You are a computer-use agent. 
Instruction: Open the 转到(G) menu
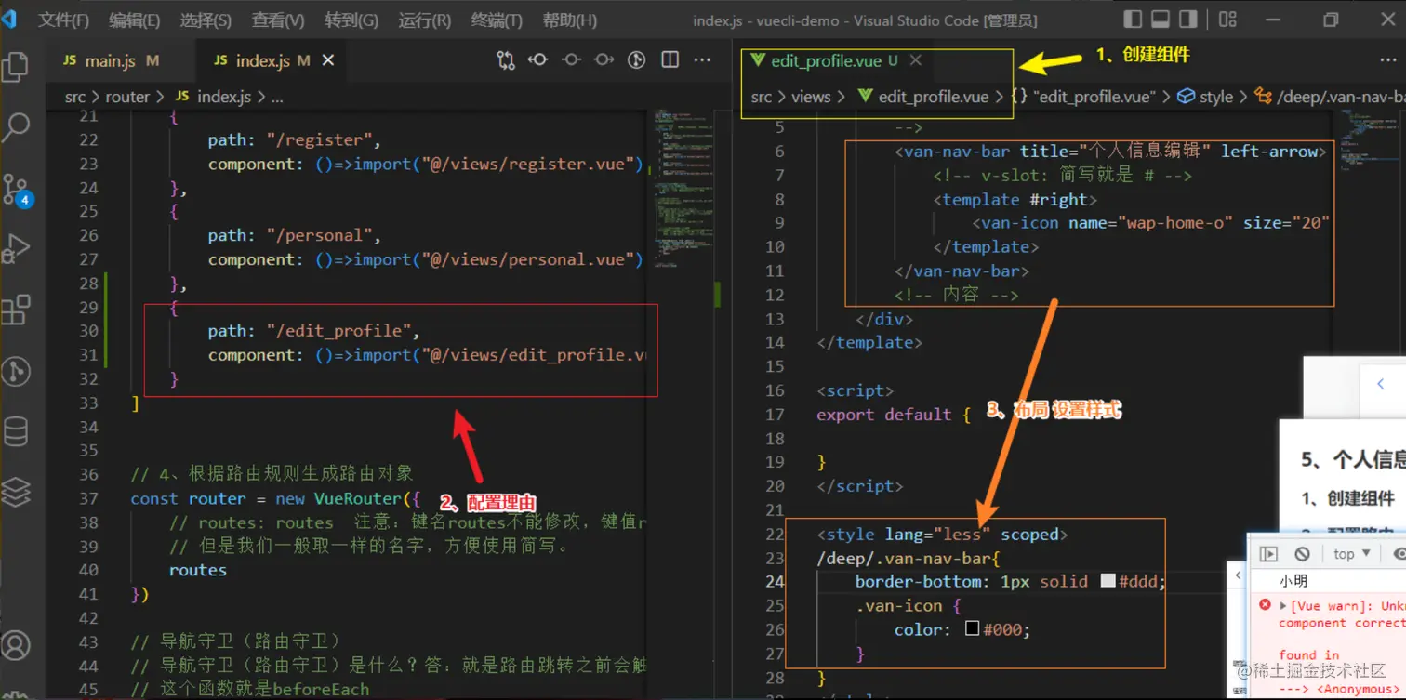[x=351, y=20]
